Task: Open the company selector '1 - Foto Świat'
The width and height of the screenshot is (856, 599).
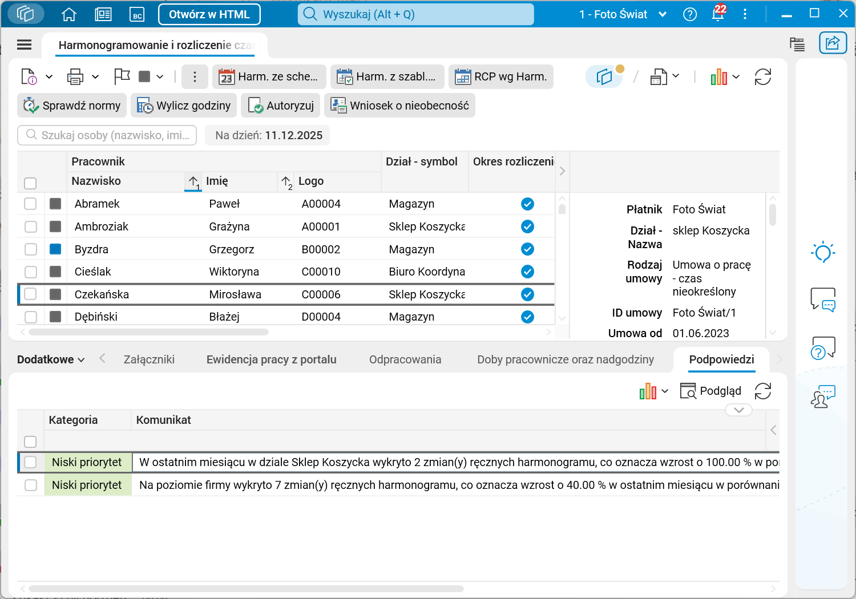Action: pyautogui.click(x=623, y=14)
